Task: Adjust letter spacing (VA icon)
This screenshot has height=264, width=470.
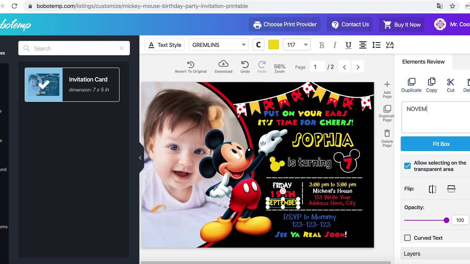Action: (390, 45)
